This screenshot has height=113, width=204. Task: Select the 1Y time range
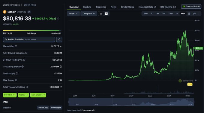click(177, 14)
